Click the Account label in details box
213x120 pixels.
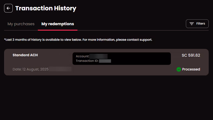(x=82, y=56)
